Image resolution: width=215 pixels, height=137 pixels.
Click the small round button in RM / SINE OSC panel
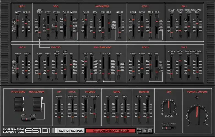tap(99, 80)
